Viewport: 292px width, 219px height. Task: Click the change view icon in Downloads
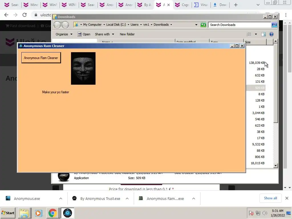pyautogui.click(x=249, y=34)
